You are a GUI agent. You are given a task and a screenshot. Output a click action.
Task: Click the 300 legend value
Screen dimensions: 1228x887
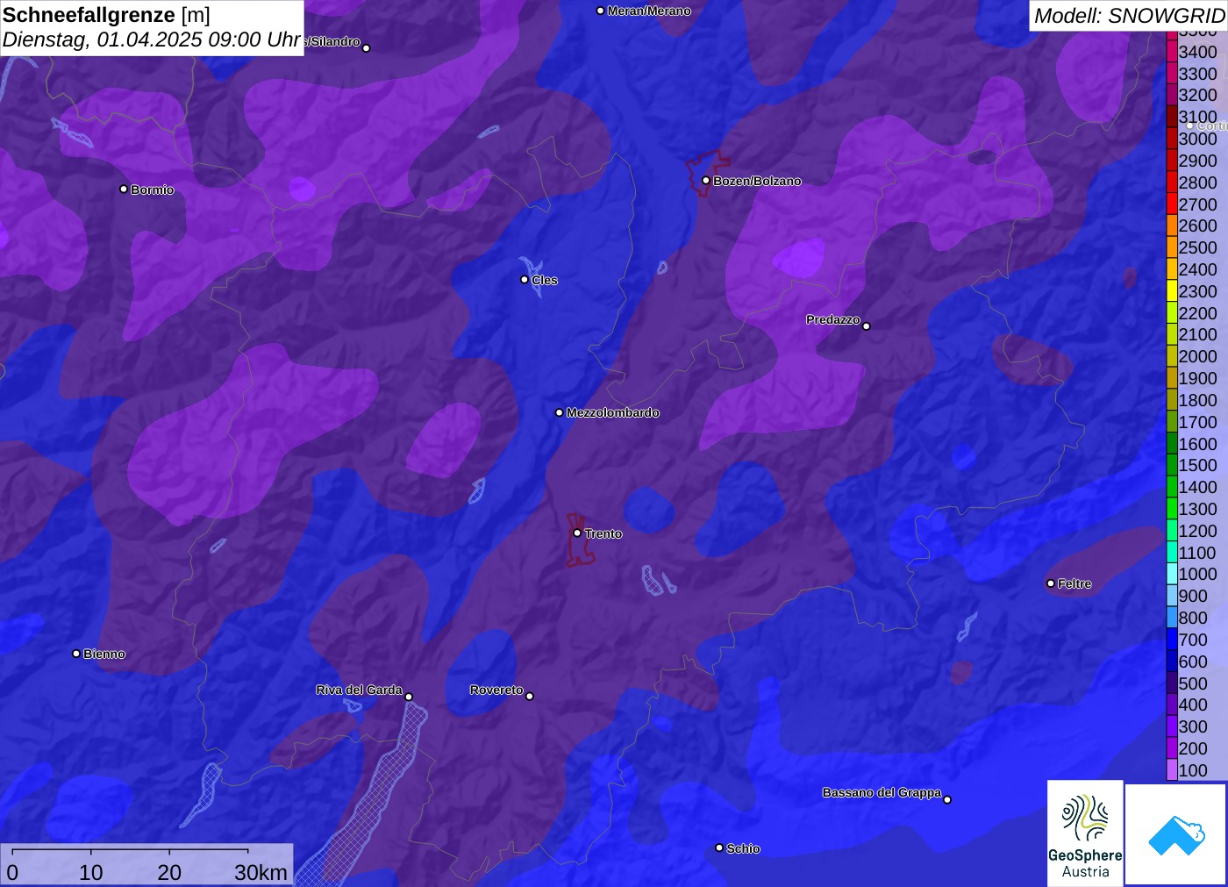pos(1193,726)
